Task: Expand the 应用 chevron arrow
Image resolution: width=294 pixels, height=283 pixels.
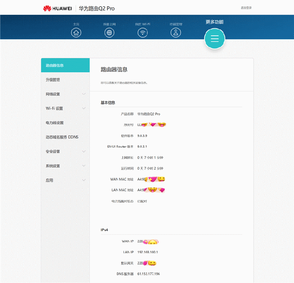Action: [83, 180]
